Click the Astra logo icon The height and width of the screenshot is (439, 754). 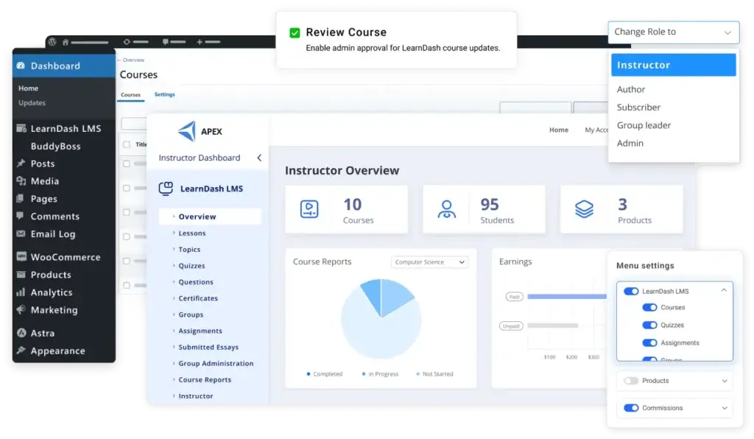(x=21, y=332)
